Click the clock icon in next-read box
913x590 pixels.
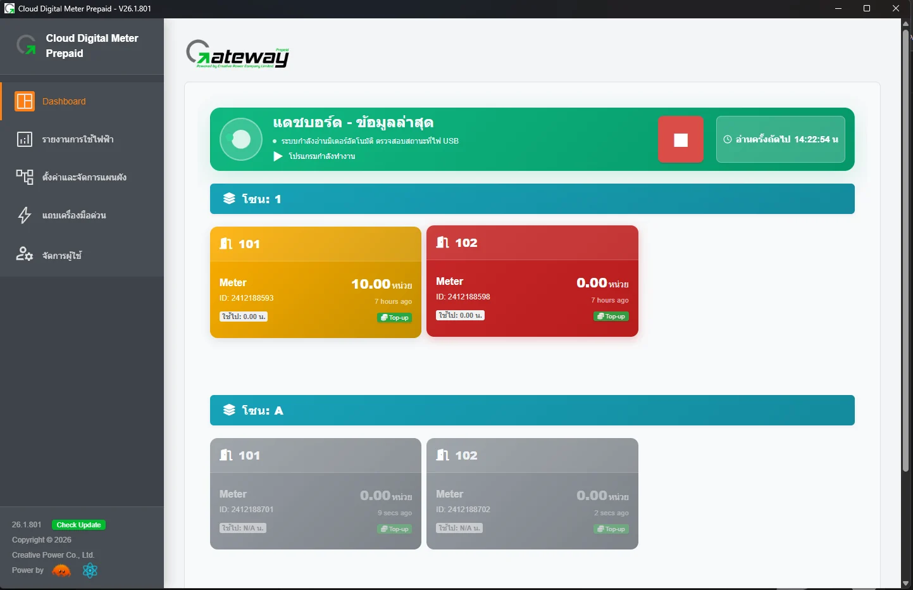pyautogui.click(x=728, y=139)
